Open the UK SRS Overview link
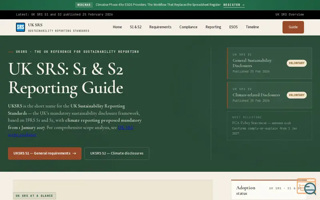320x200 pixels. click(289, 14)
